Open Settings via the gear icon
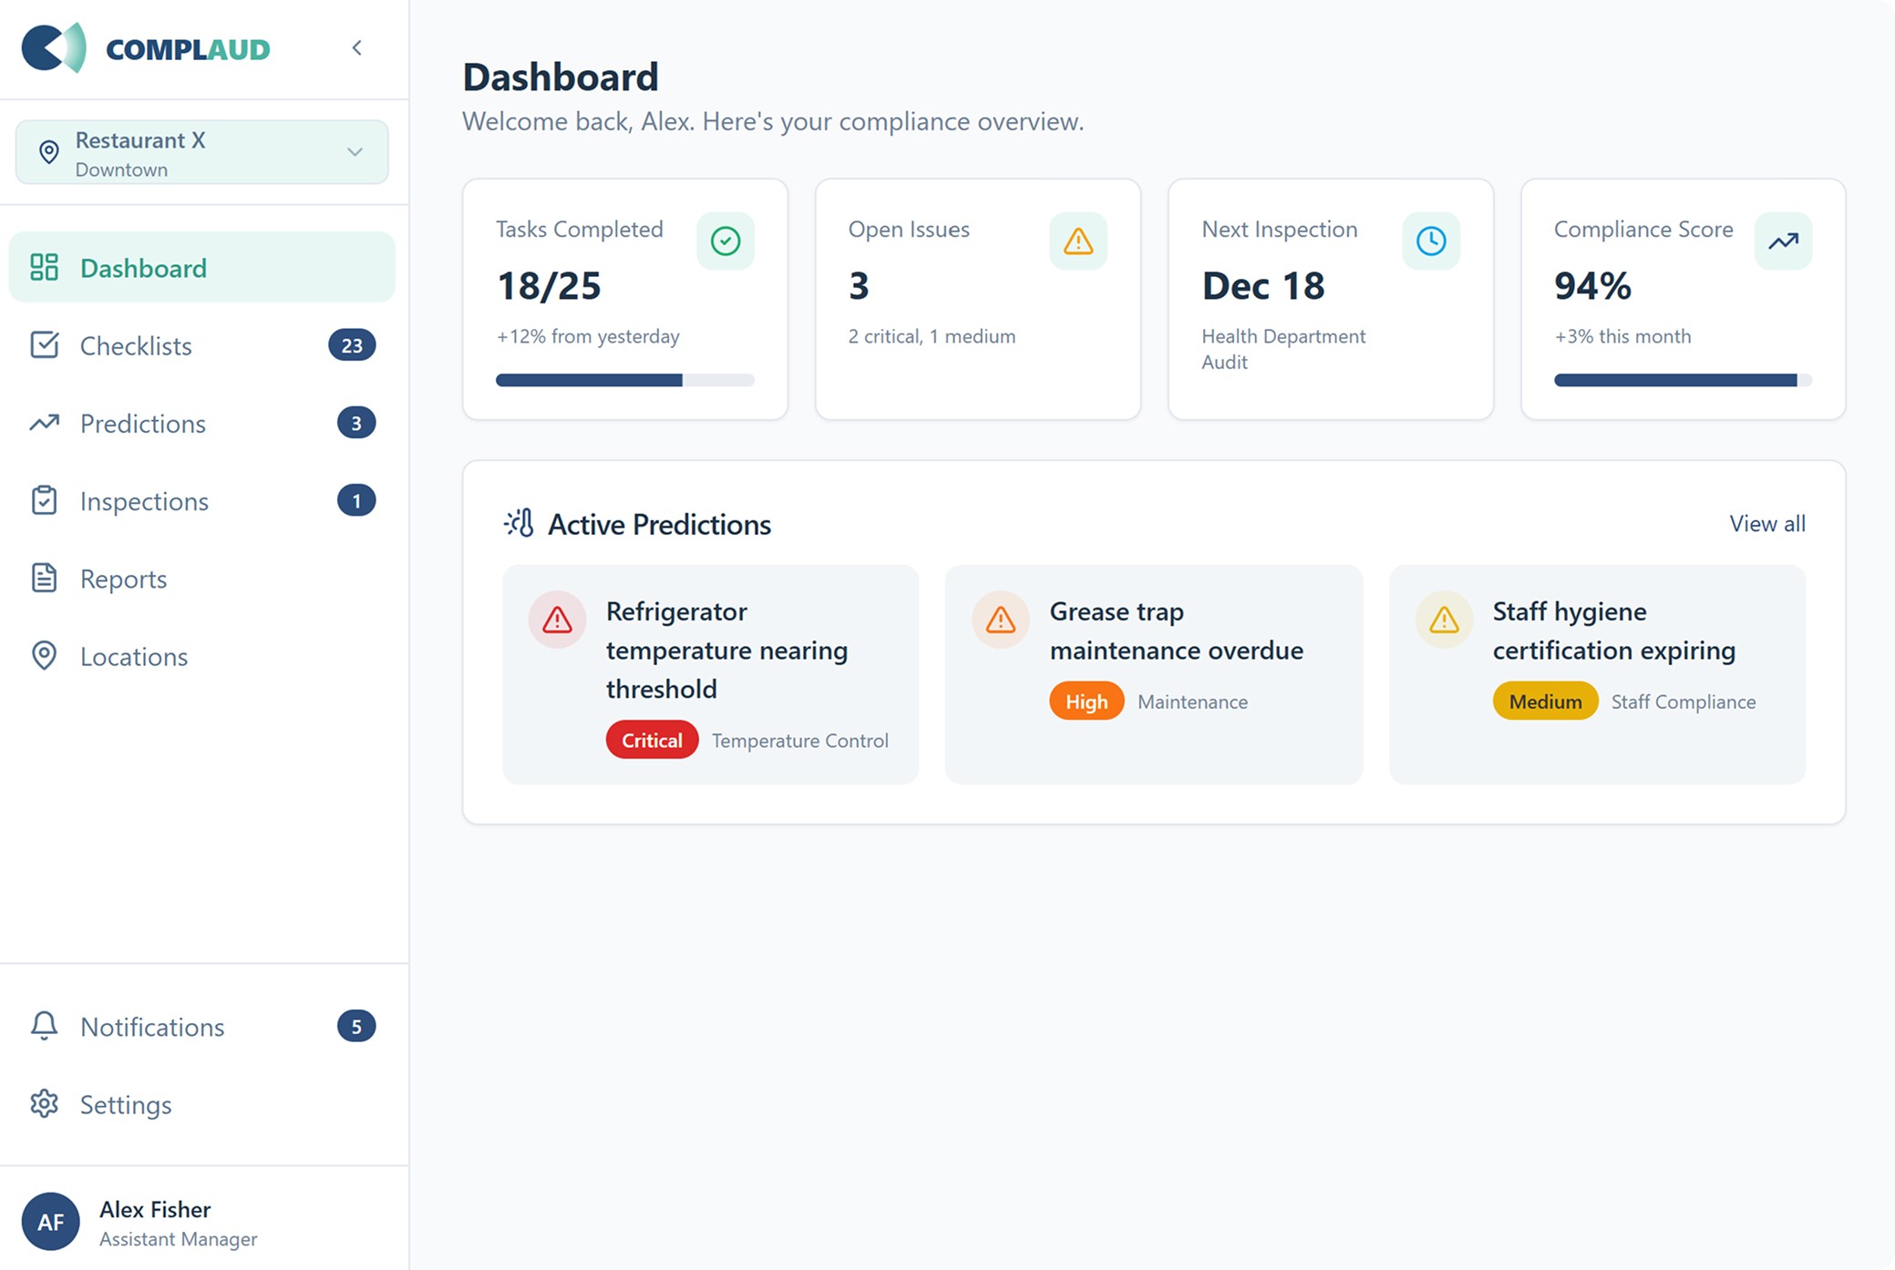 pyautogui.click(x=44, y=1104)
